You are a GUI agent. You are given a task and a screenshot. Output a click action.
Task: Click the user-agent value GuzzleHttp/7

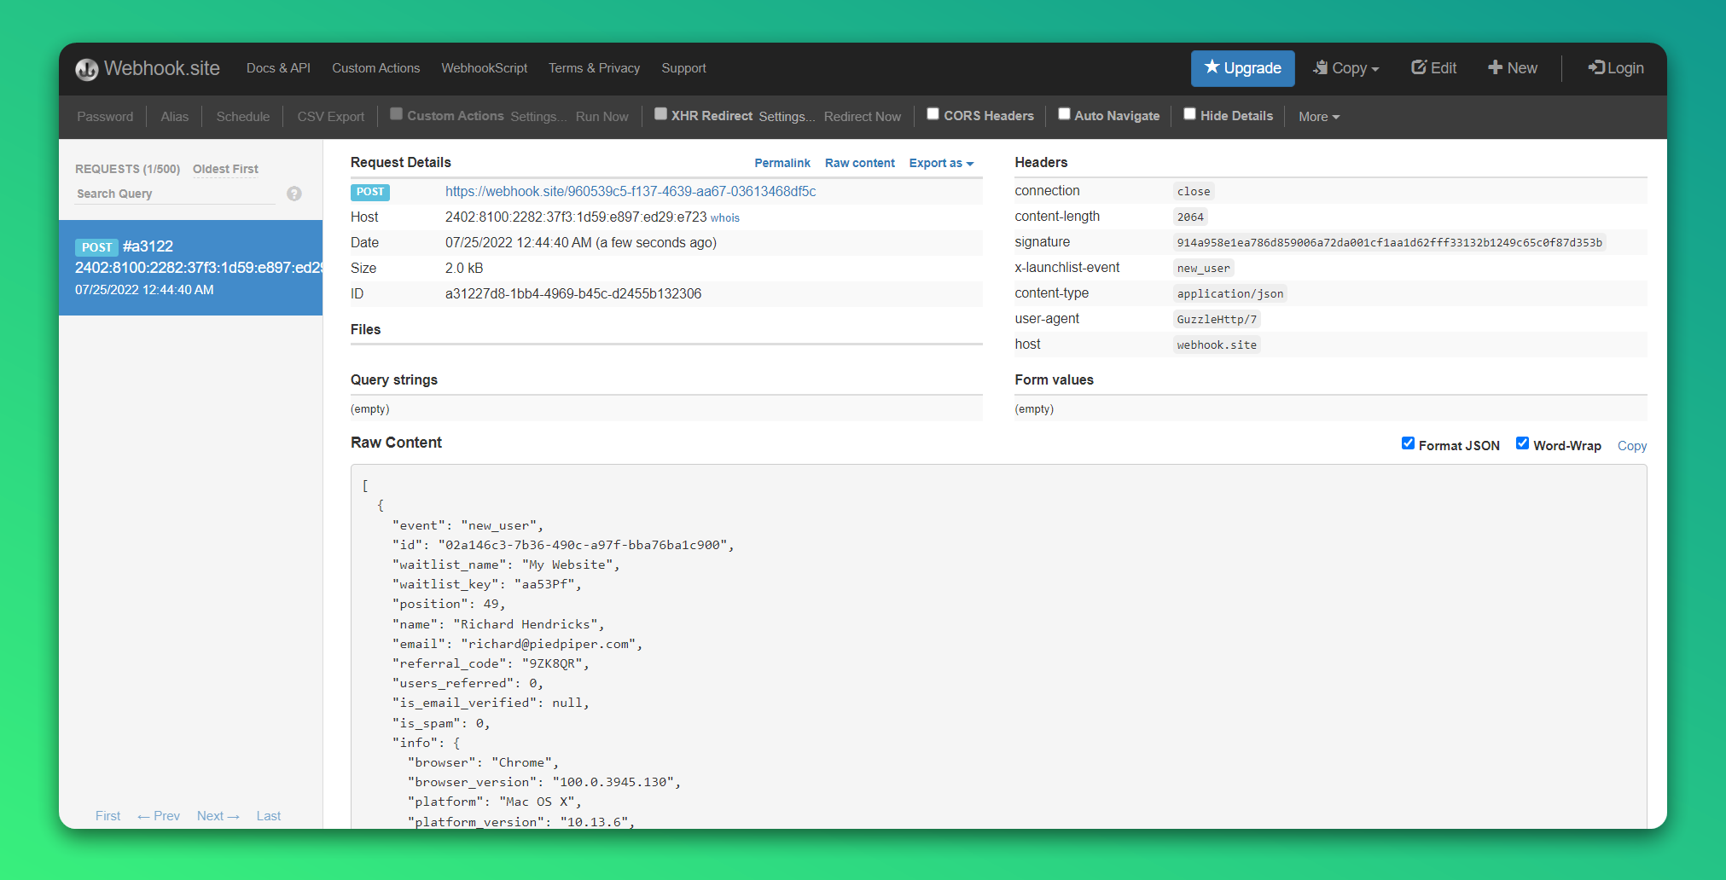(x=1217, y=320)
